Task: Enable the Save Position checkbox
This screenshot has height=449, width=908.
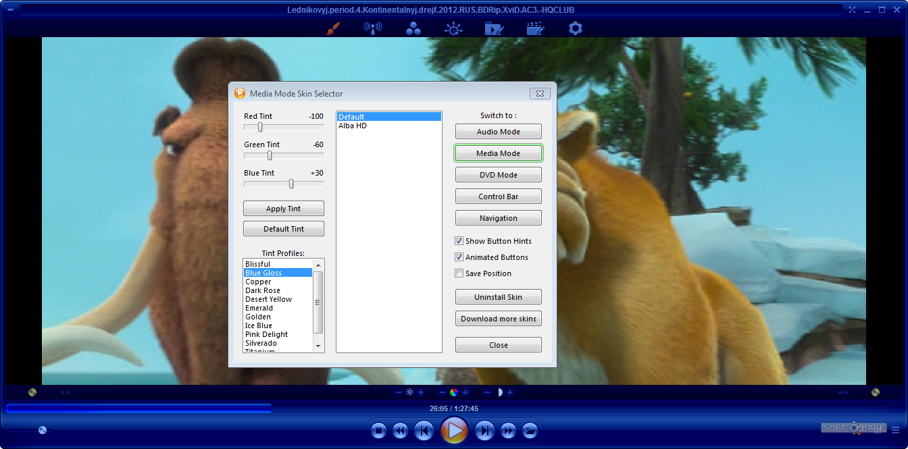Action: point(459,273)
